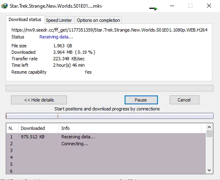Viewport: 220px width, 180px height.
Task: Click the seedr.cc download URL text
Action: (110, 30)
